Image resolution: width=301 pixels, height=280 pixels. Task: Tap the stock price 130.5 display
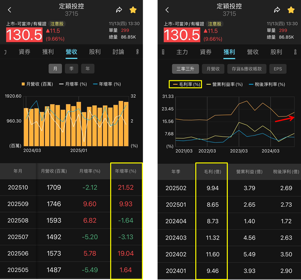click(24, 35)
